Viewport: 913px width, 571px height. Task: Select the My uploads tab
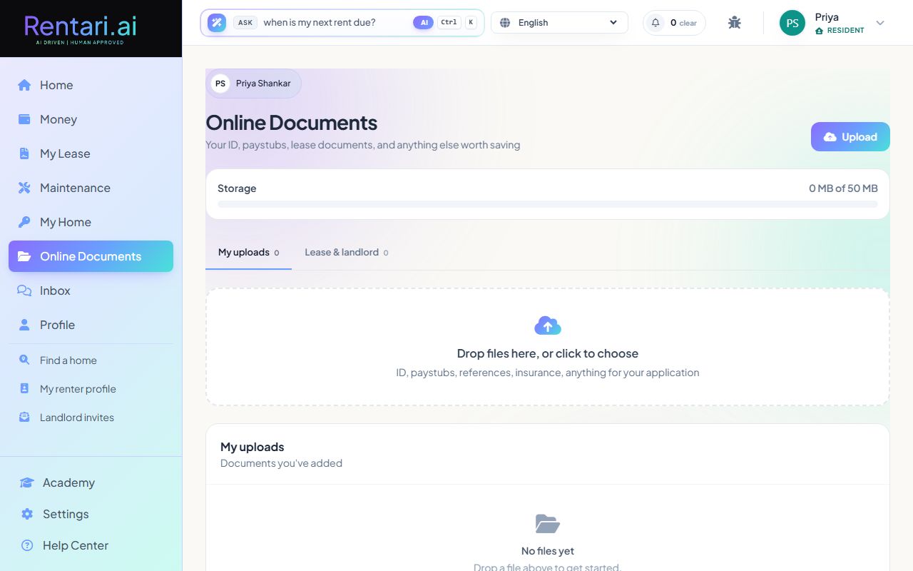tap(248, 253)
